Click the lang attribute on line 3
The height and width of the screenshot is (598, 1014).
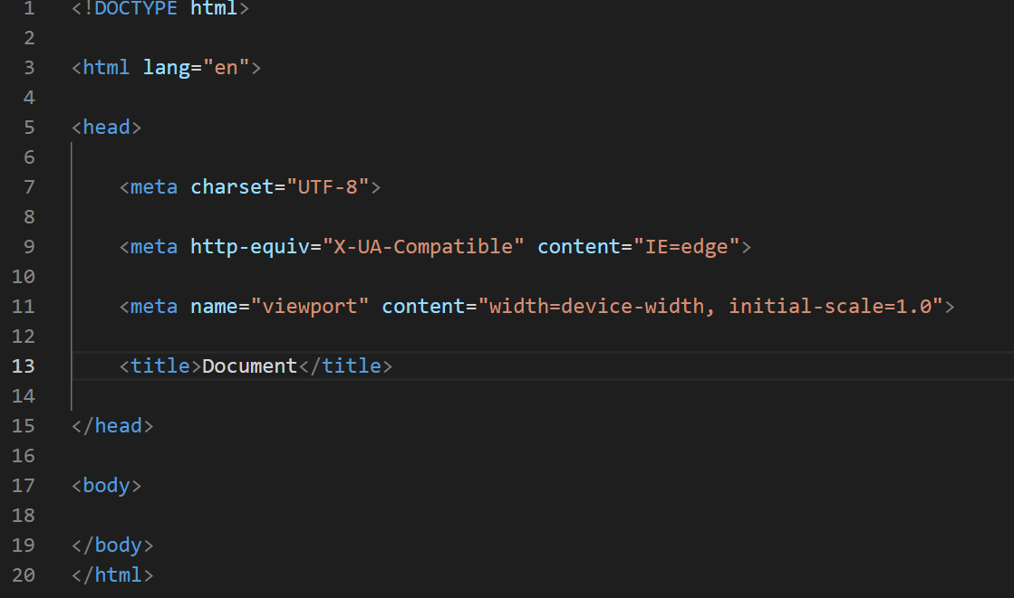click(x=166, y=68)
